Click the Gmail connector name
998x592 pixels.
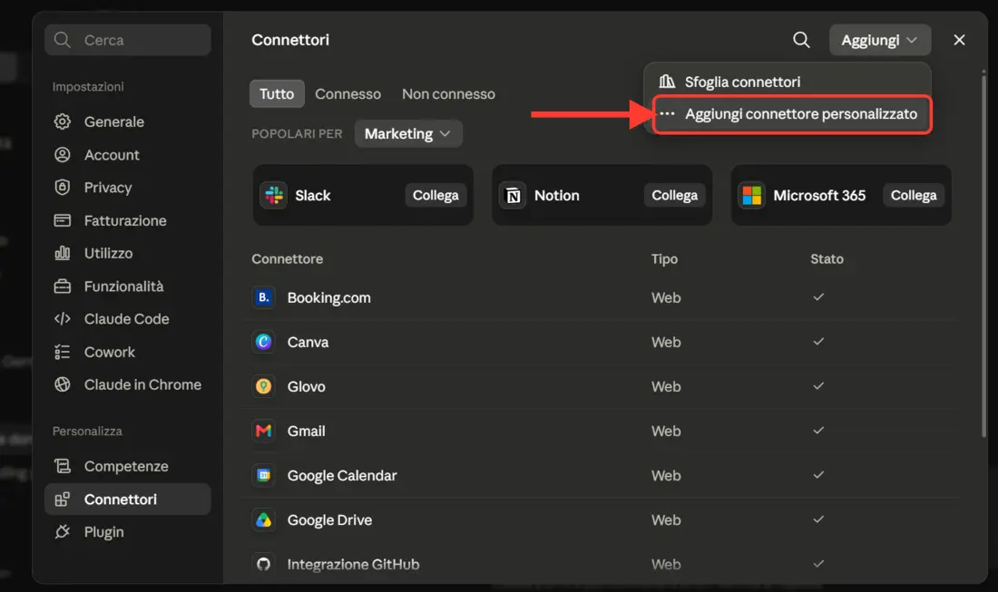[306, 432]
